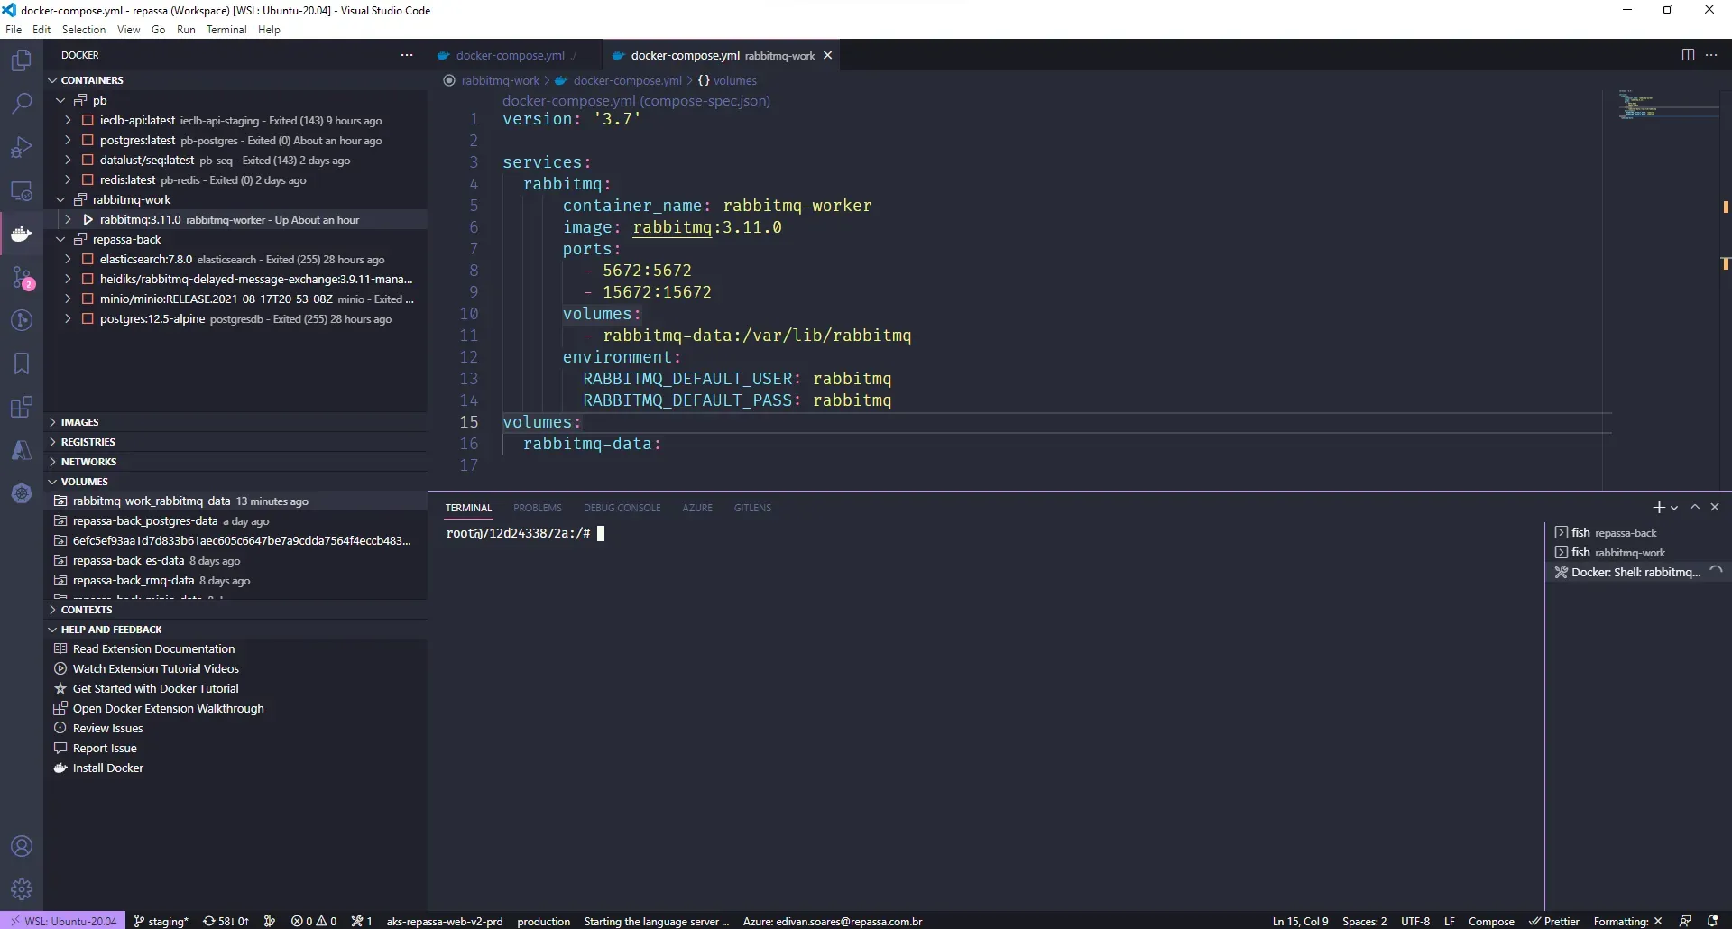
Task: Click the Prettier status item
Action: coord(1554,921)
